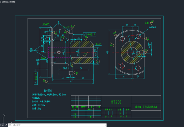184x127 pixels.
Task: Select the 1X45° chamfer annotation
Action: [x=98, y=44]
